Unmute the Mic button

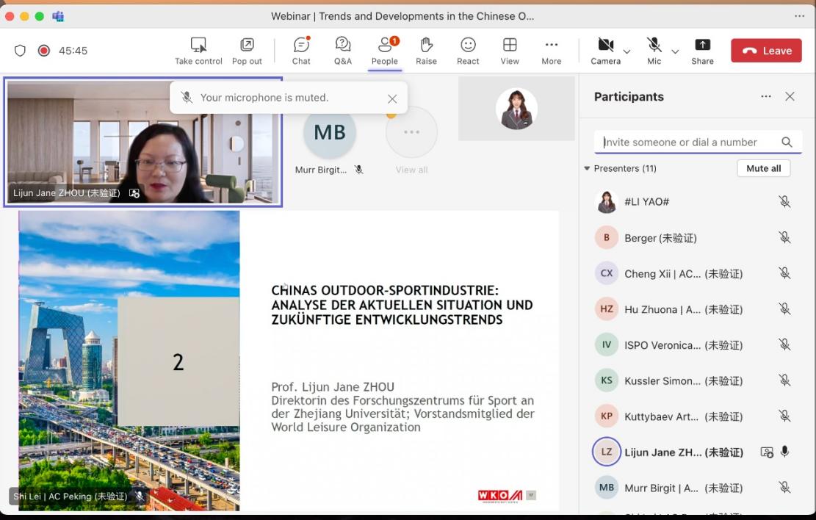point(654,51)
